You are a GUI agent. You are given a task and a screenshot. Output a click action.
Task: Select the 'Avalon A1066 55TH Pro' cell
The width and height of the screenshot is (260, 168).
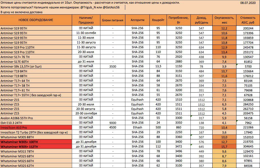pos(36,118)
